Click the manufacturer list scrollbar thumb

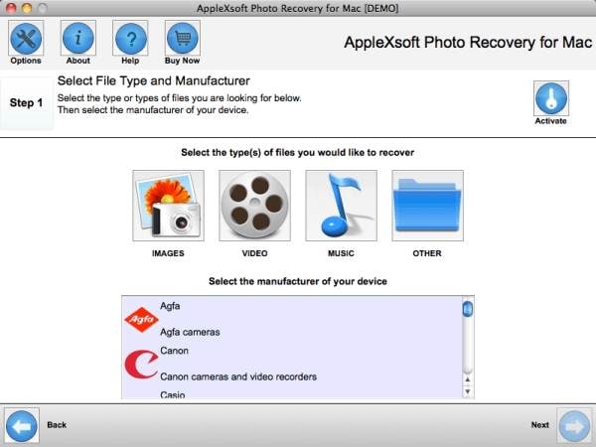(468, 309)
